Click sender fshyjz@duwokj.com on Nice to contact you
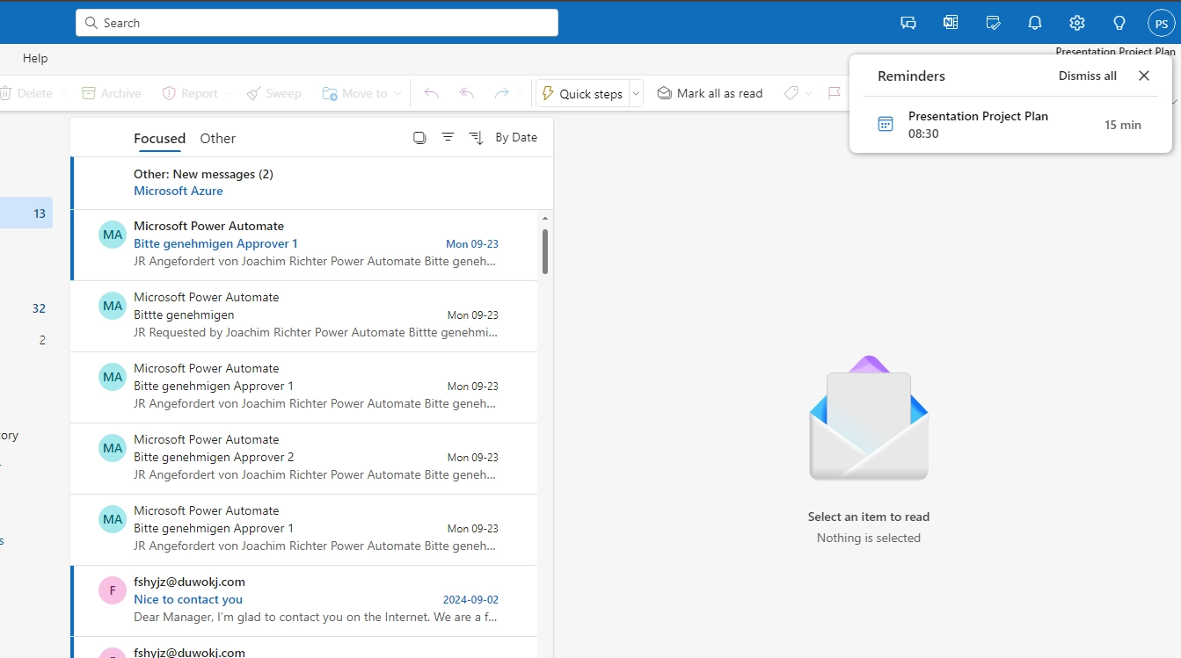The width and height of the screenshot is (1181, 658). point(189,582)
